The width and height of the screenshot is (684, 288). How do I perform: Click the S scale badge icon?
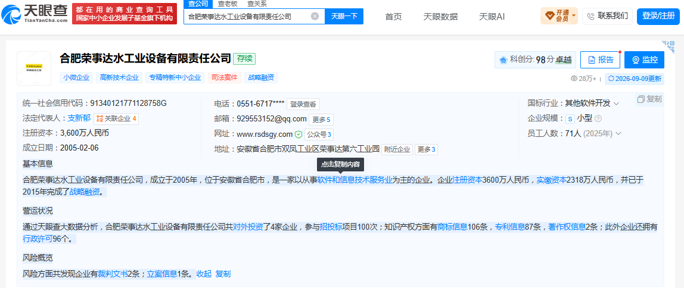(570, 118)
